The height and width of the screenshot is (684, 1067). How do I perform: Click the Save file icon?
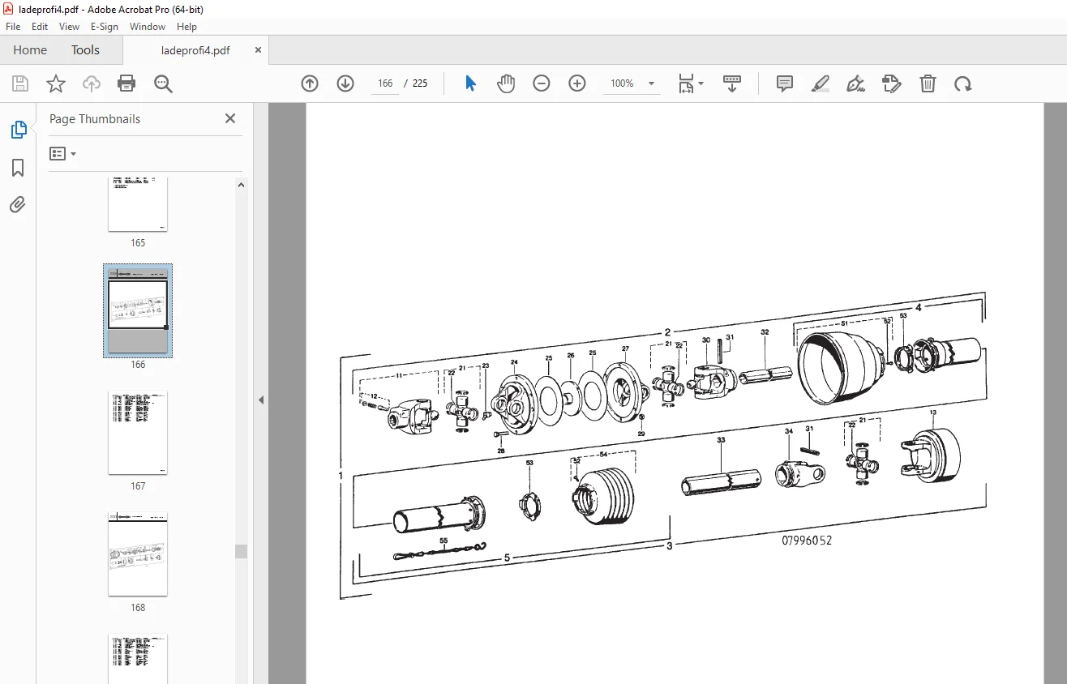point(20,83)
